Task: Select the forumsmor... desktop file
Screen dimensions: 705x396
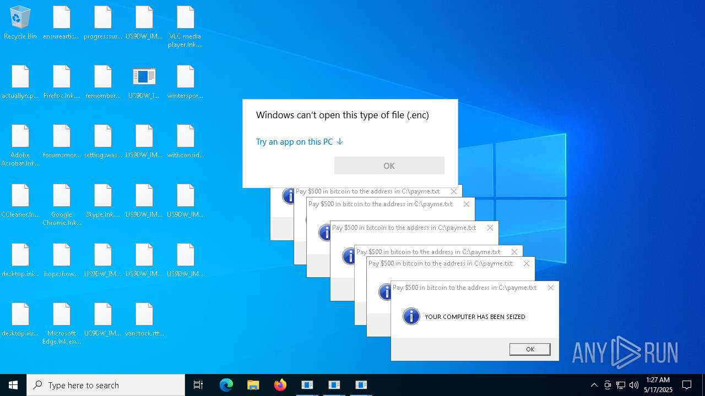Action: (62, 142)
